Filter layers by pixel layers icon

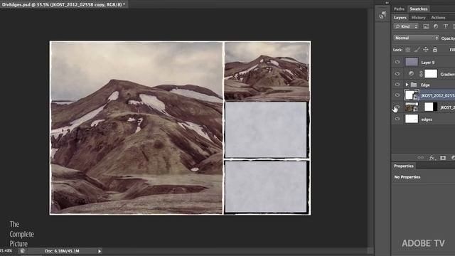point(426,26)
